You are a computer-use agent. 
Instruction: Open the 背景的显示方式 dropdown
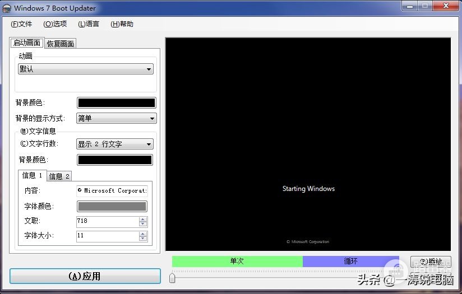[116, 119]
